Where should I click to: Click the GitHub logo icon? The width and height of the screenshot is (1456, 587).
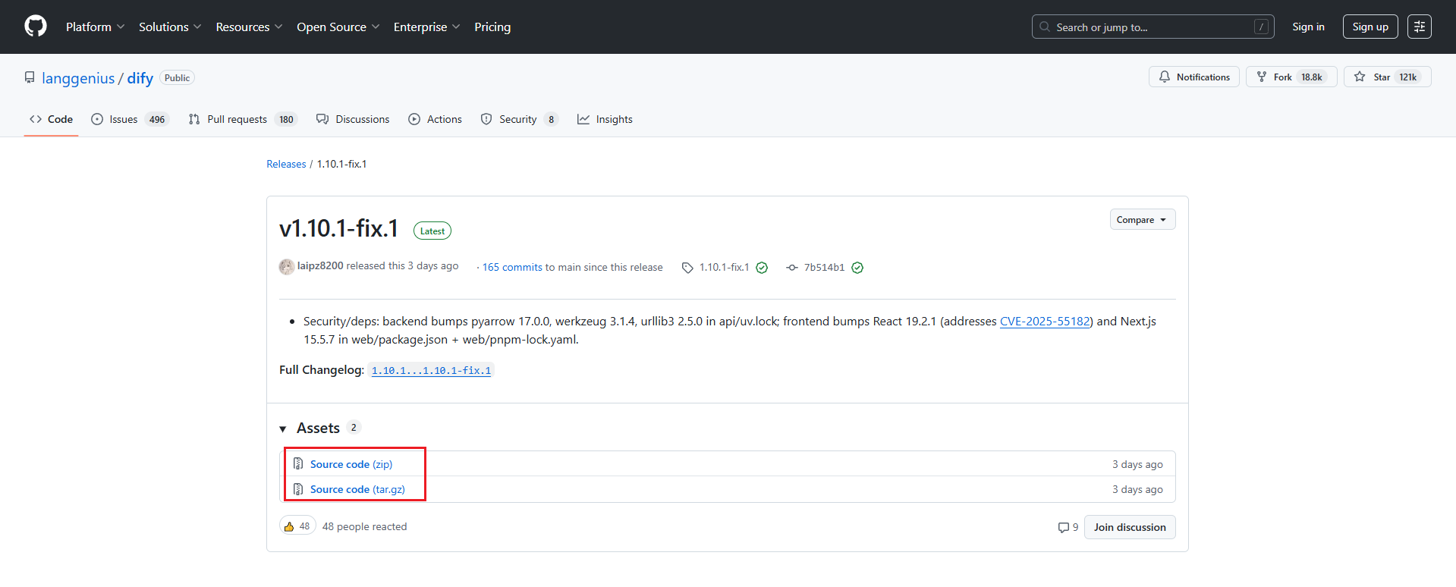click(36, 27)
